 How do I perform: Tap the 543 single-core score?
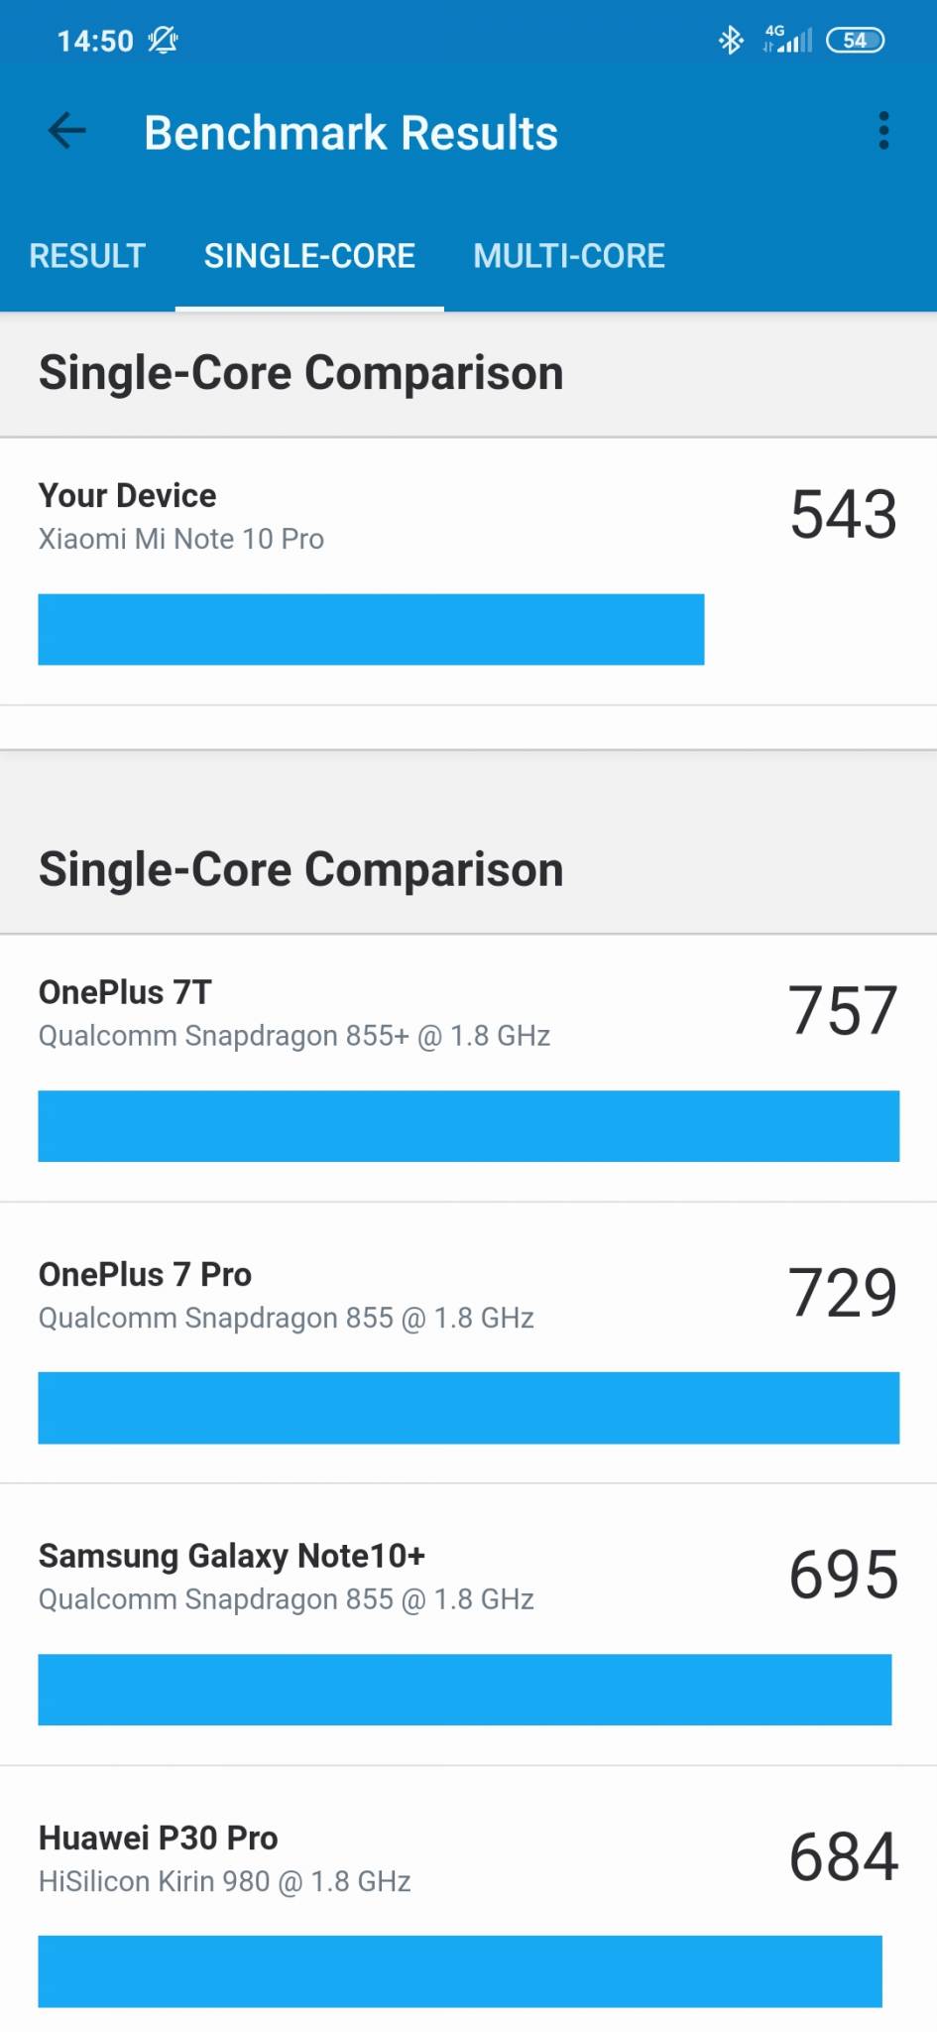tap(843, 514)
